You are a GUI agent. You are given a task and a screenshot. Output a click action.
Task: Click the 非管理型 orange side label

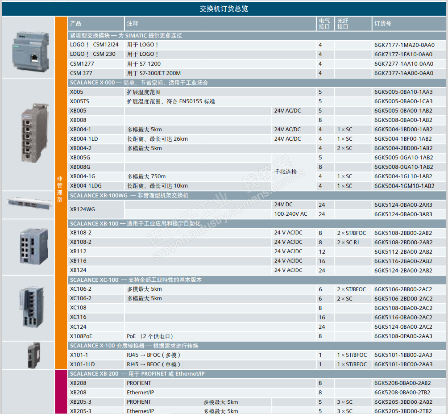pyautogui.click(x=60, y=189)
